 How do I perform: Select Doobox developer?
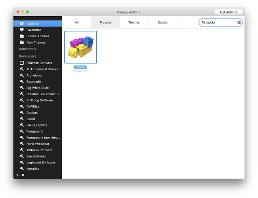38,113
